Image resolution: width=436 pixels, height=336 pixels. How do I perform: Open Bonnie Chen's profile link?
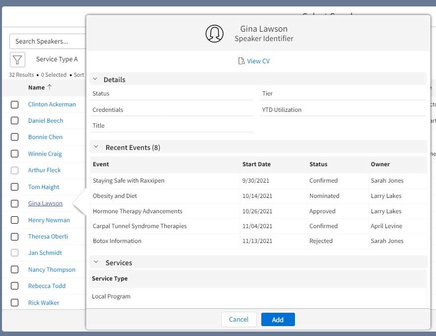point(45,137)
